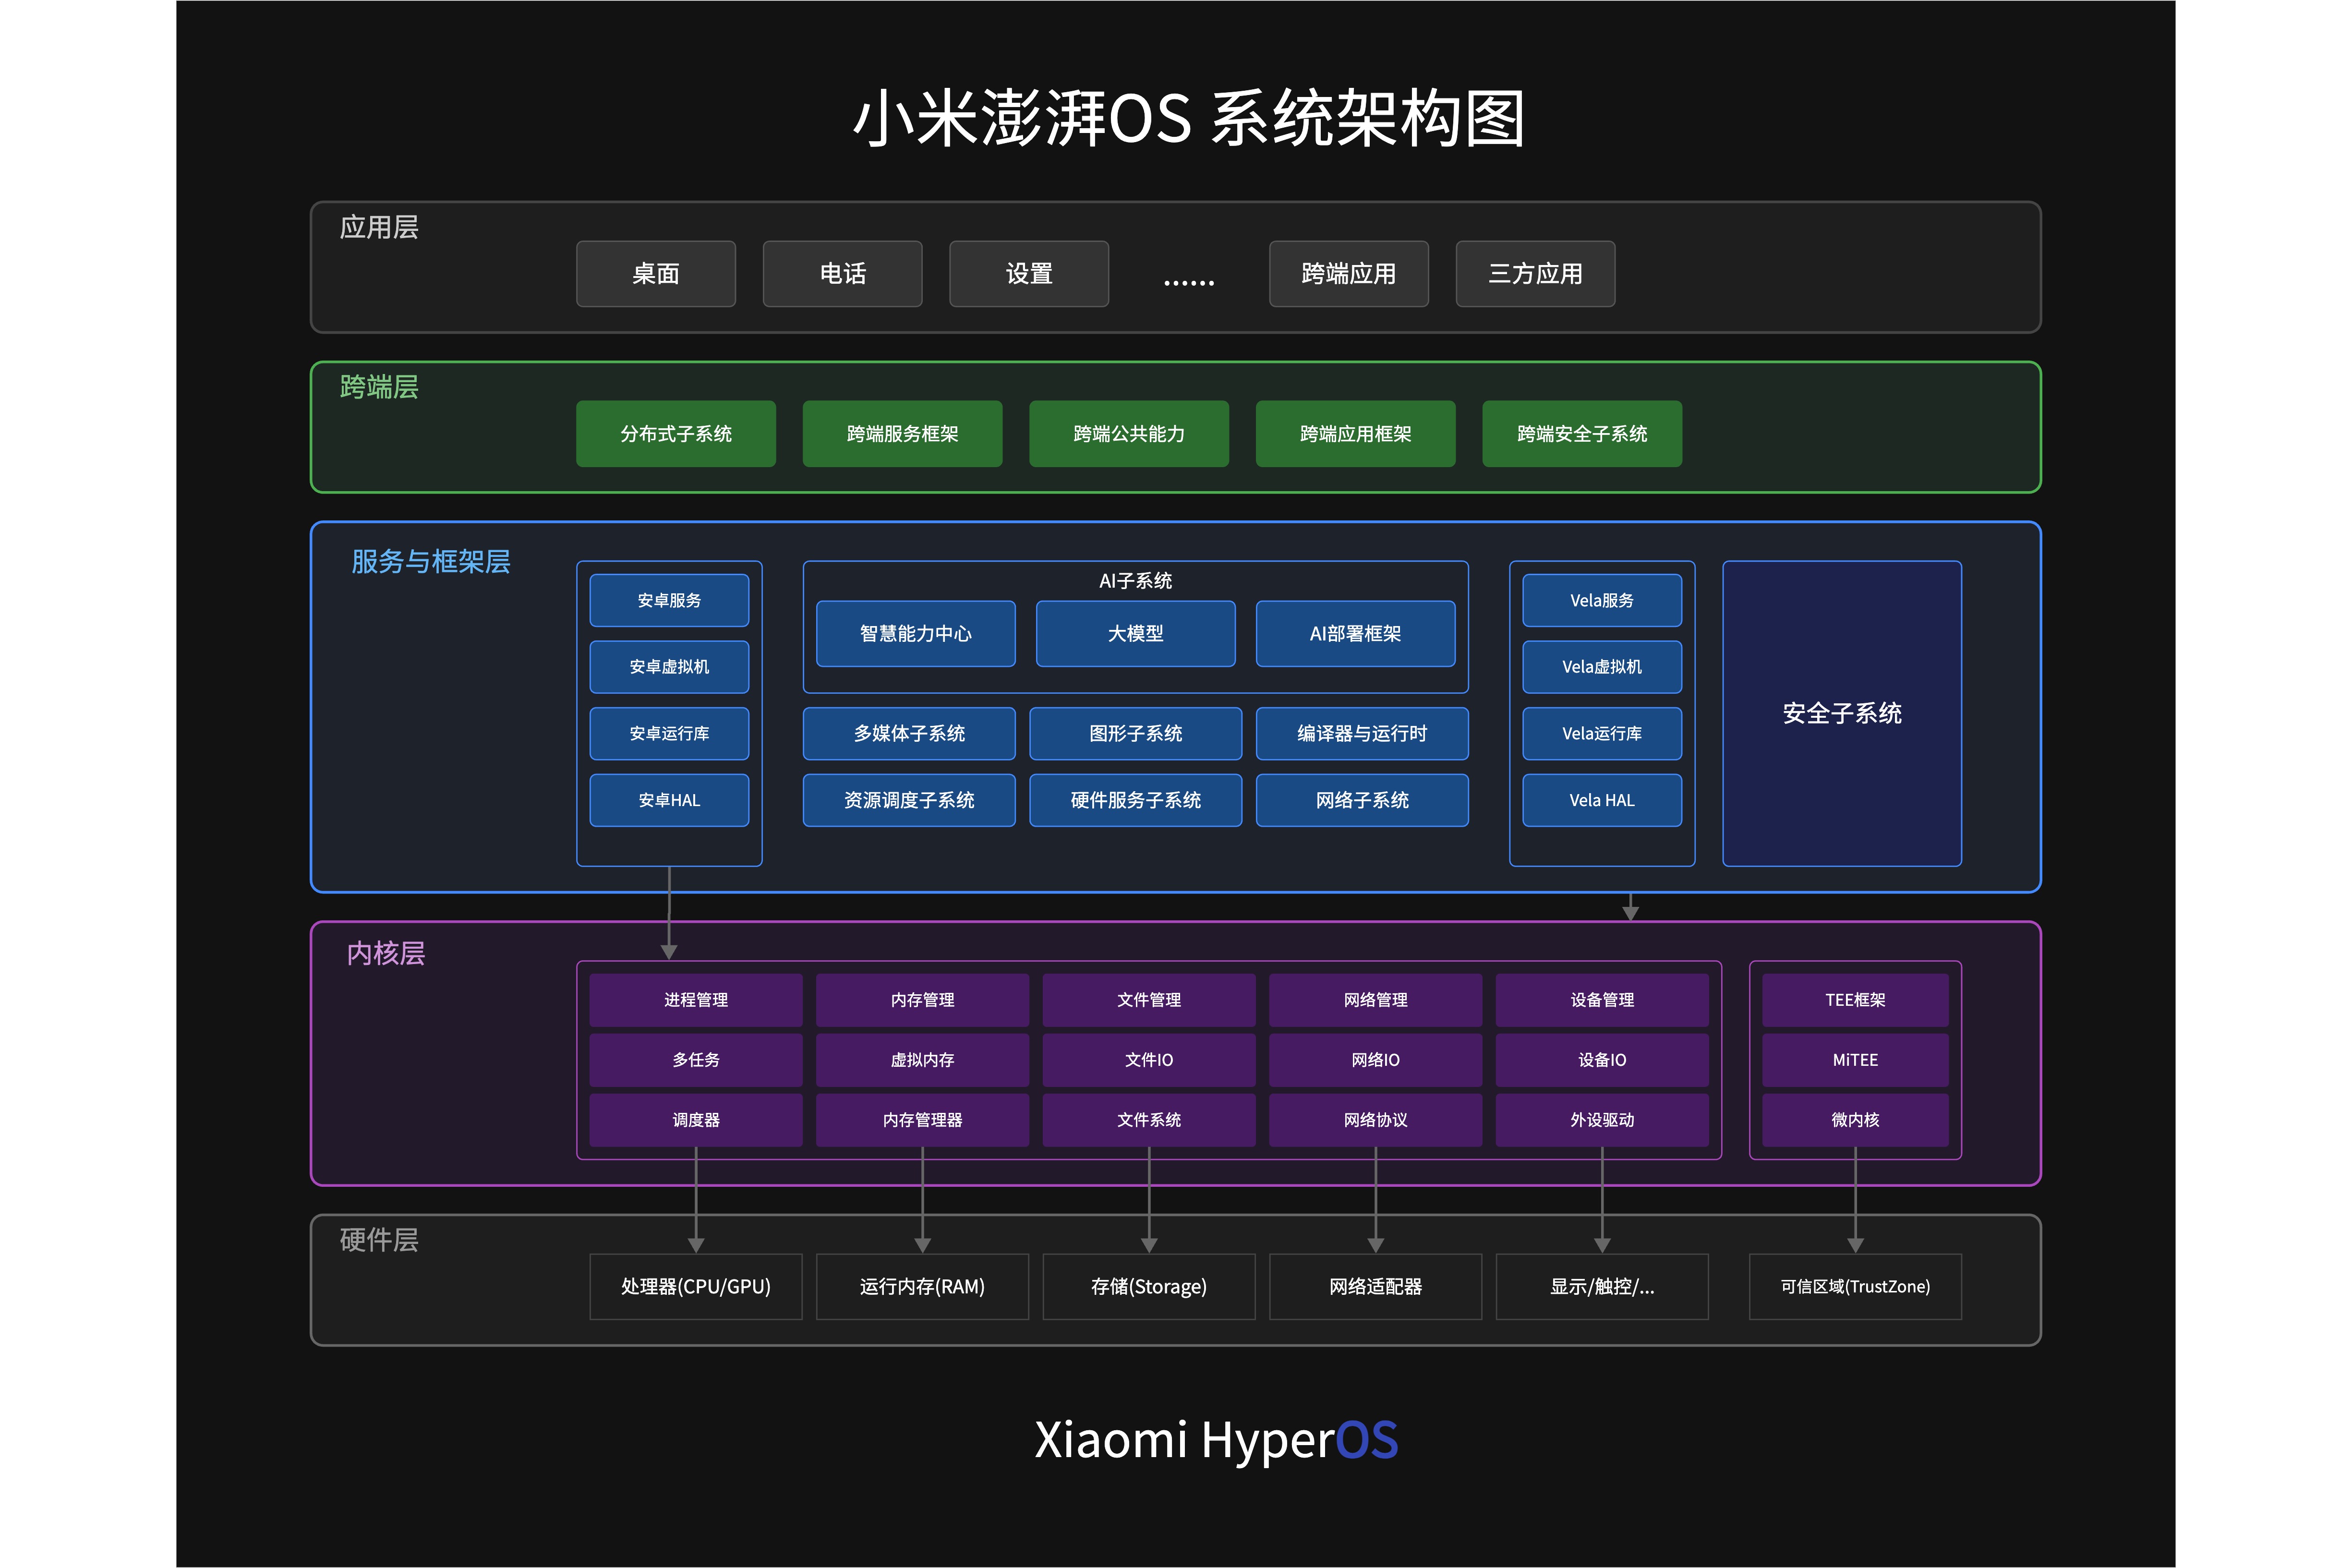This screenshot has height=1568, width=2352.
Task: Select the 跨端应用 box
Action: pyautogui.click(x=1348, y=273)
